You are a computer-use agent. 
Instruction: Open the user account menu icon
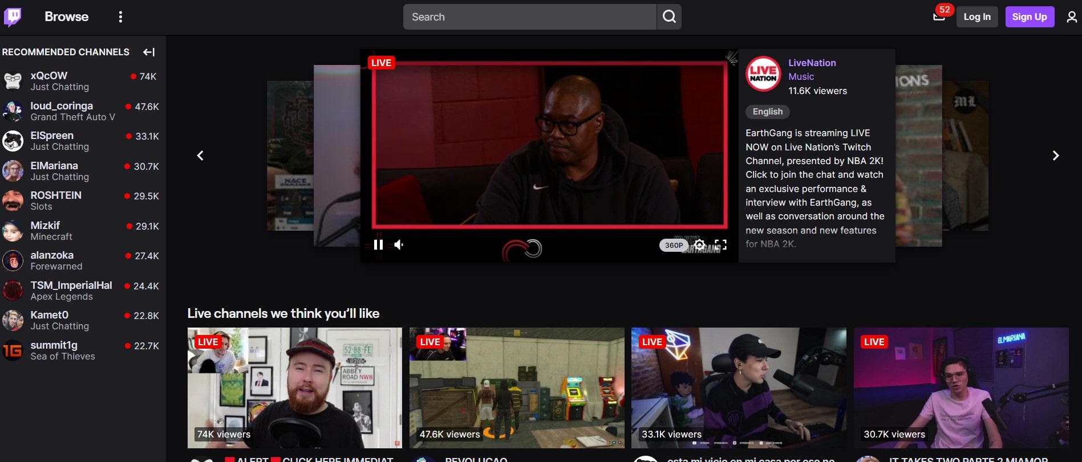coord(1072,17)
